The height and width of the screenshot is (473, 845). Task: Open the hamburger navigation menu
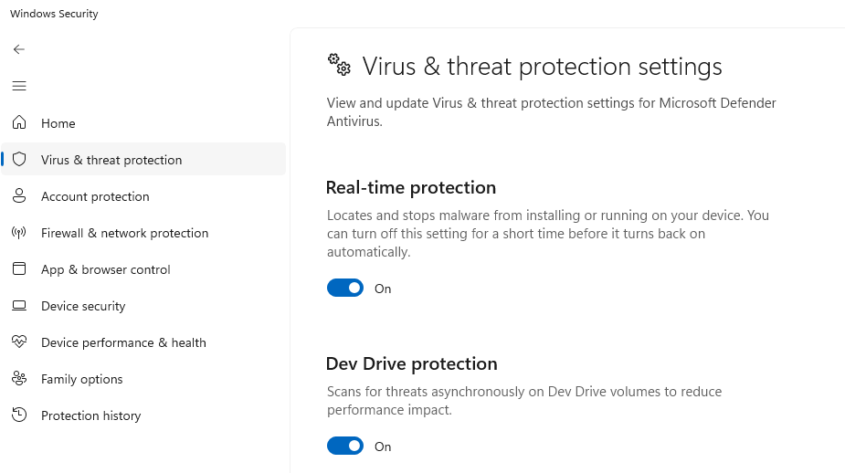(x=19, y=86)
